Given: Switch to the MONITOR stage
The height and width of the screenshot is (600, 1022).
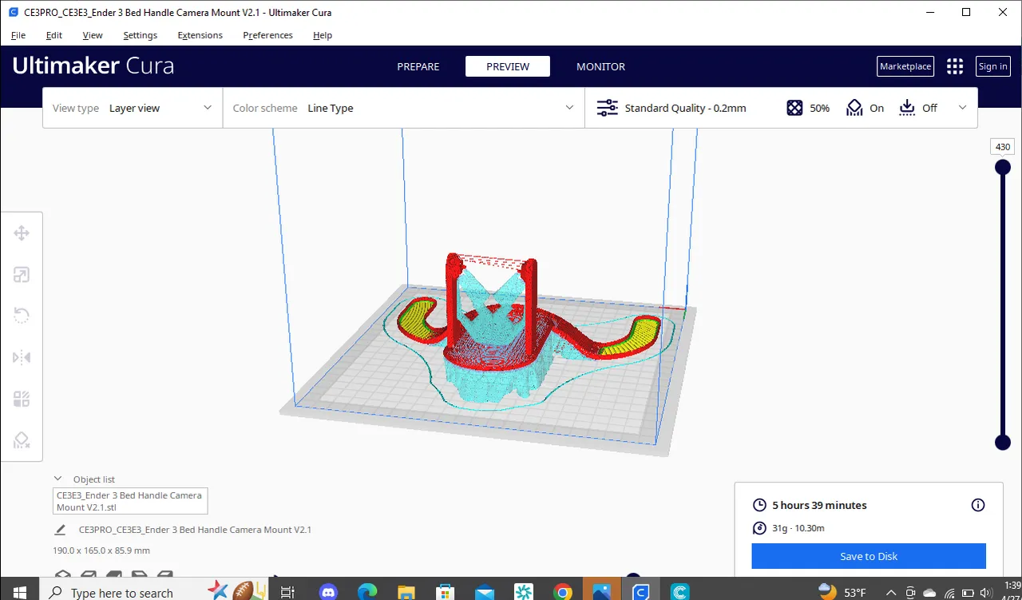Looking at the screenshot, I should [x=600, y=66].
